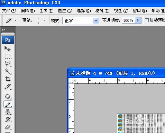Open the brush picker dropdown arrow

tap(45, 20)
